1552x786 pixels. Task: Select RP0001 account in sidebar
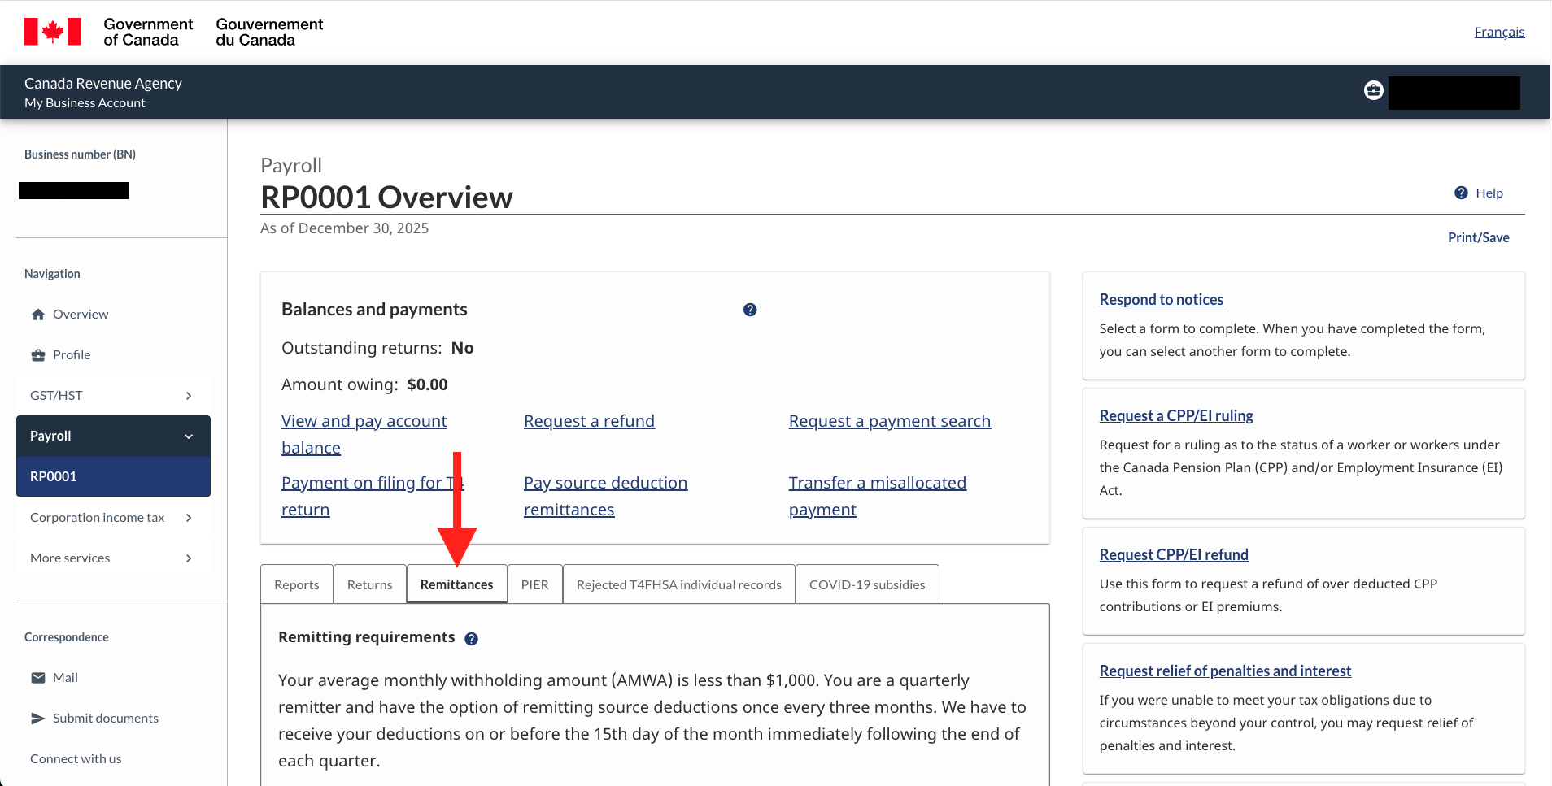(113, 476)
